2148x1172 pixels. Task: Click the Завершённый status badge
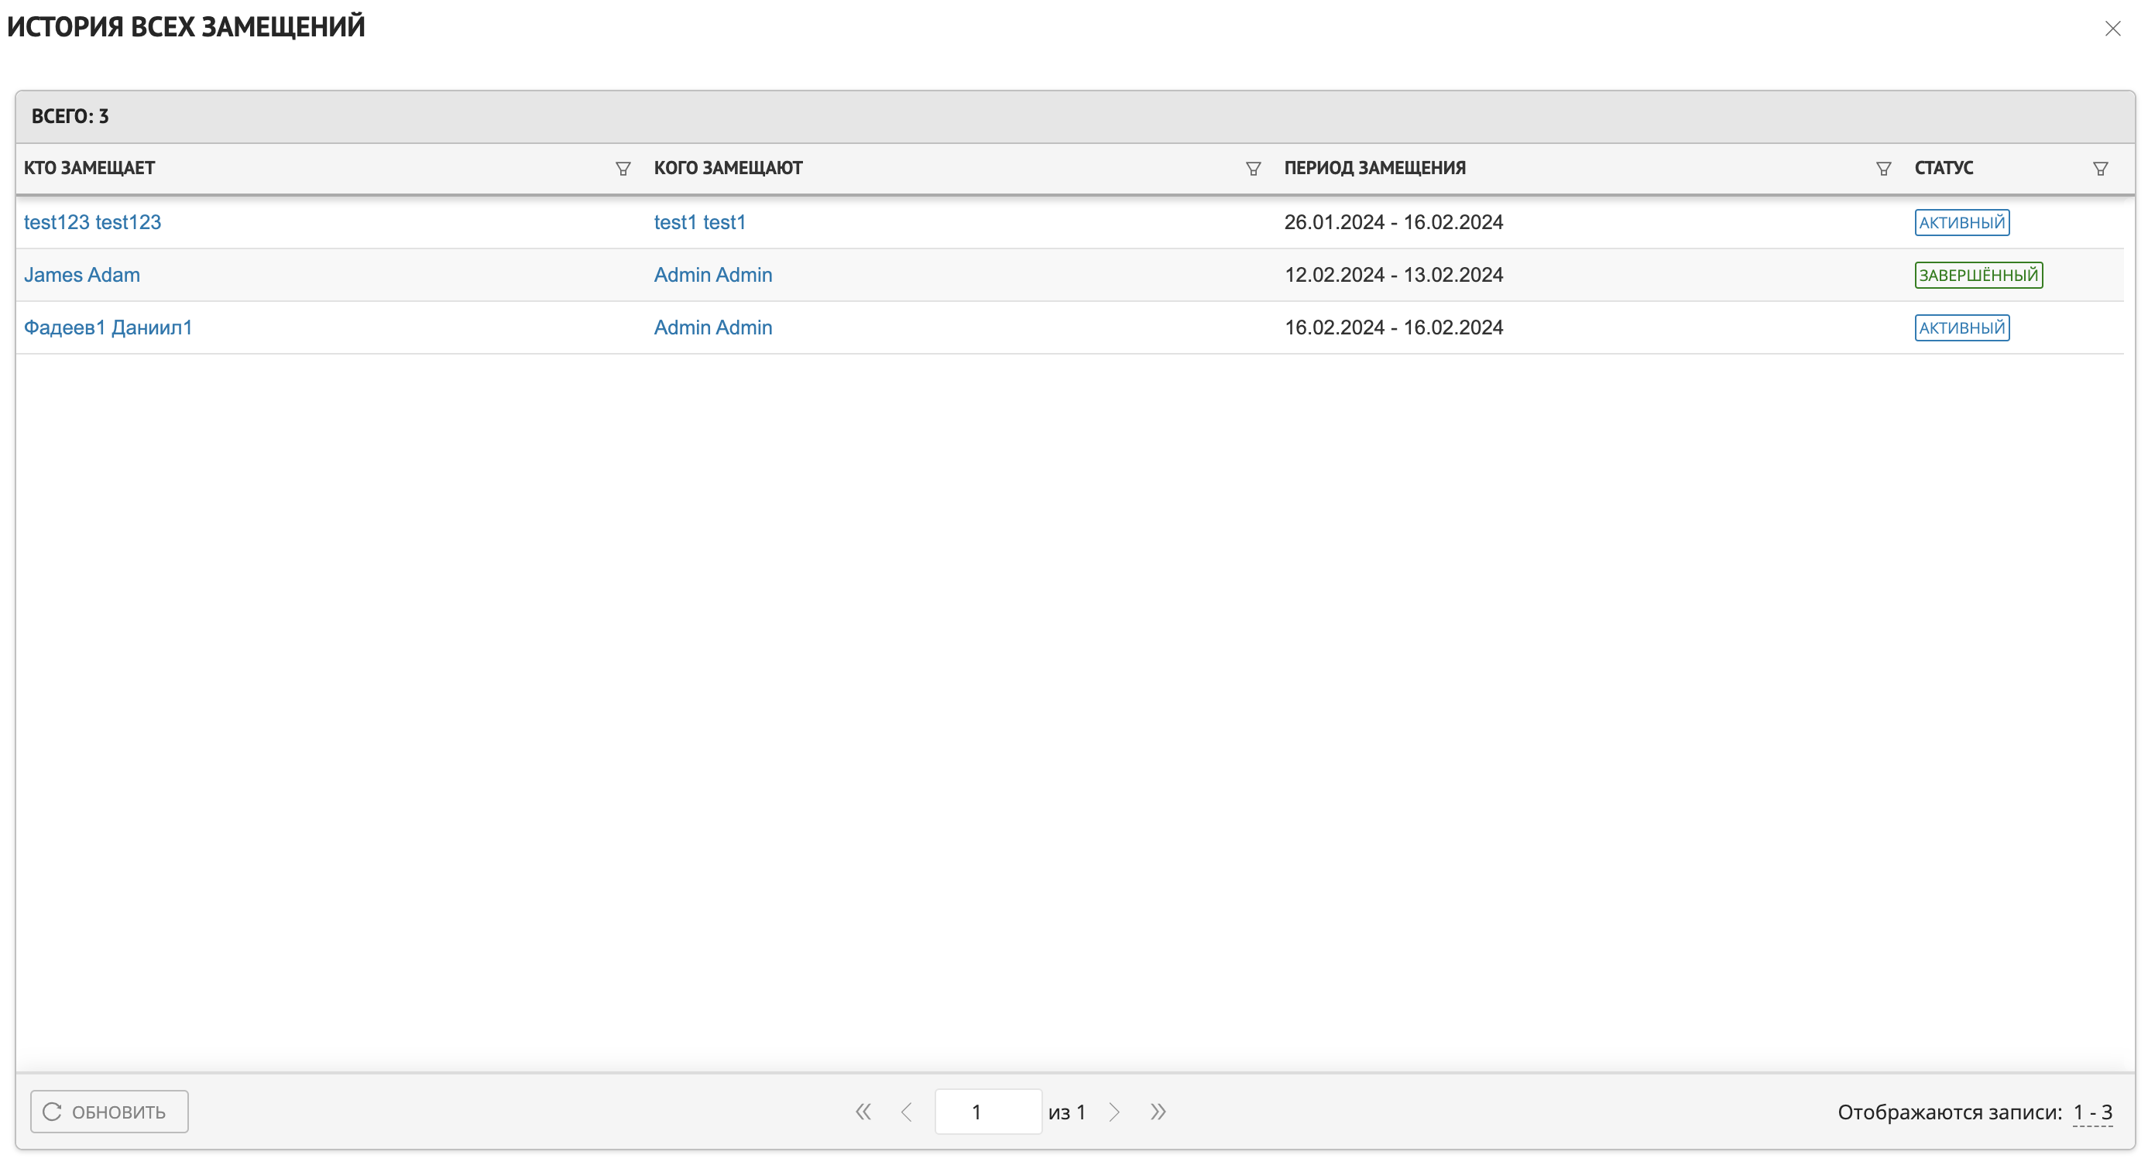pyautogui.click(x=1978, y=274)
